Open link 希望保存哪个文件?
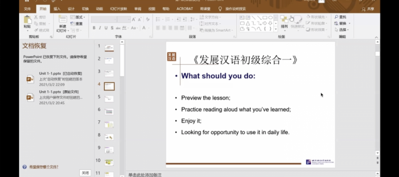Screen dimensions: 399x177 (44, 167)
